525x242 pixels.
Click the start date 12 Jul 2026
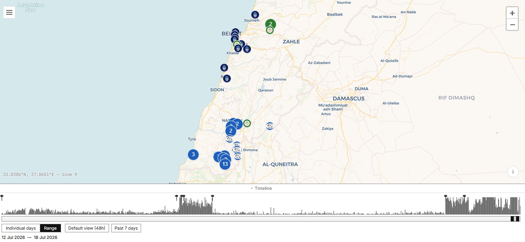coord(14,237)
